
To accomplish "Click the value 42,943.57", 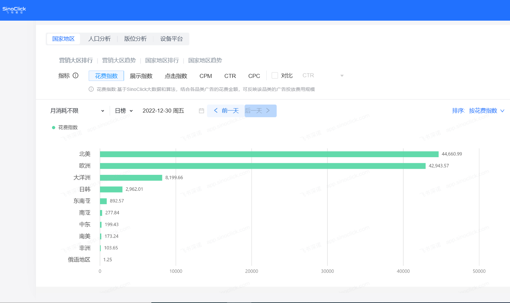I will point(439,165).
